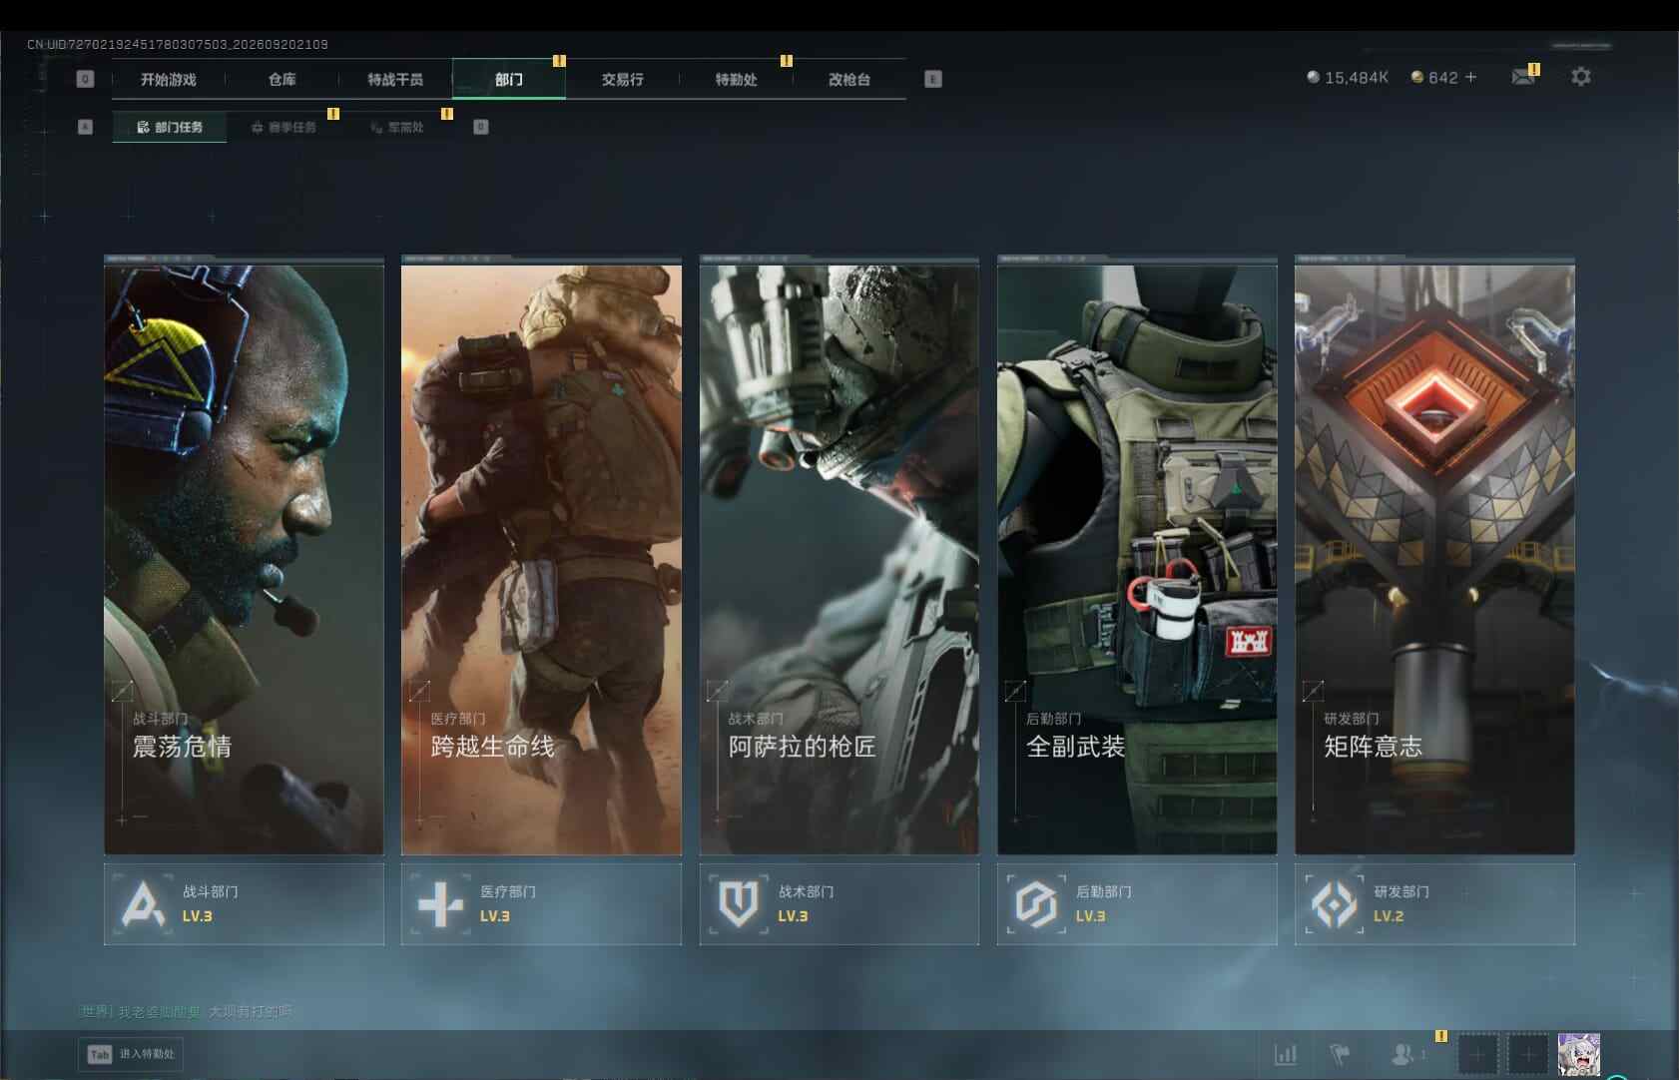Image resolution: width=1679 pixels, height=1080 pixels.
Task: Add premium currency with the plus icon
Action: tap(1470, 77)
